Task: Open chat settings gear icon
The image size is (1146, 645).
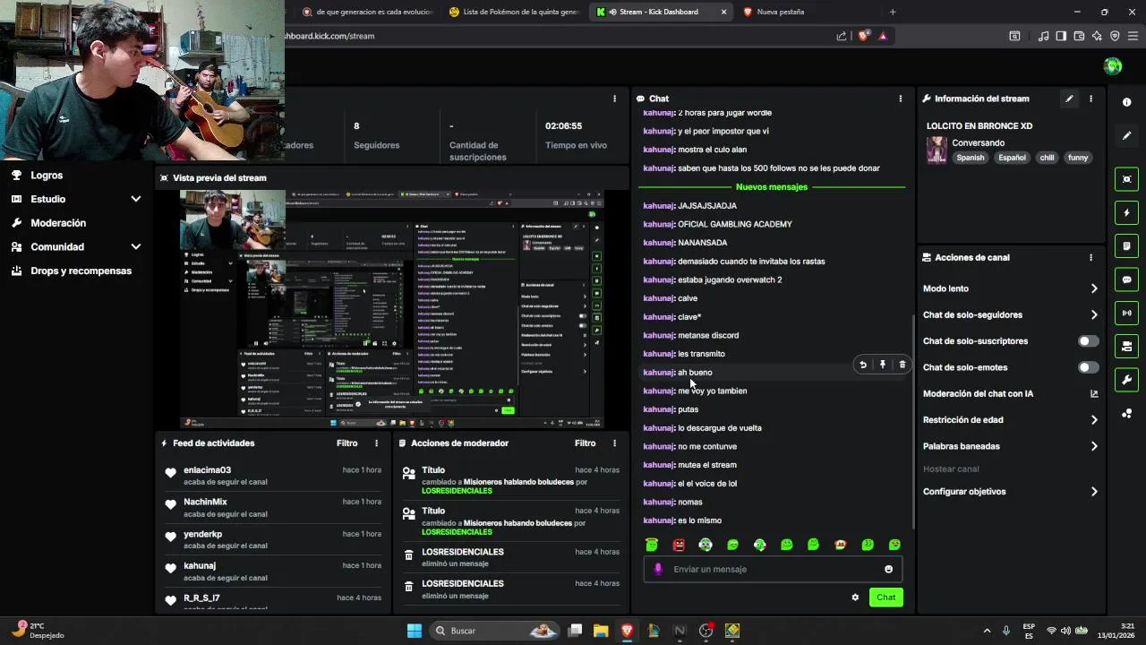Action: click(x=855, y=598)
